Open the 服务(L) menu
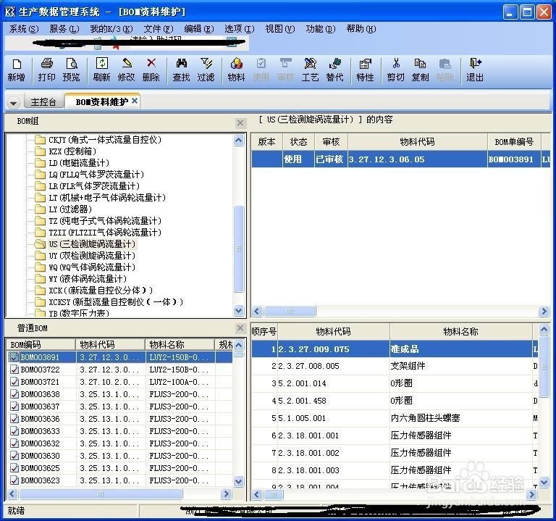 tap(64, 29)
